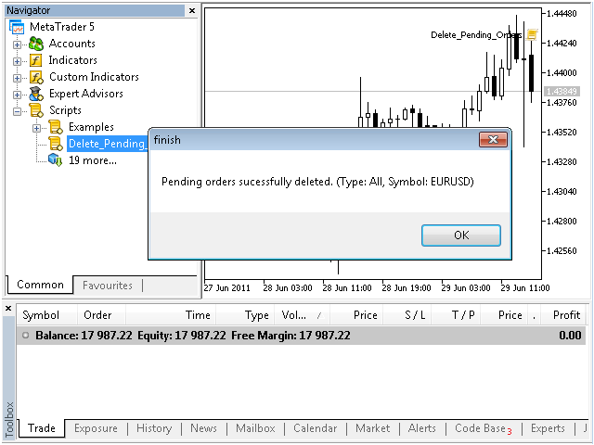The width and height of the screenshot is (594, 445).
Task: Collapse the Scripts tree node
Action: (x=17, y=110)
